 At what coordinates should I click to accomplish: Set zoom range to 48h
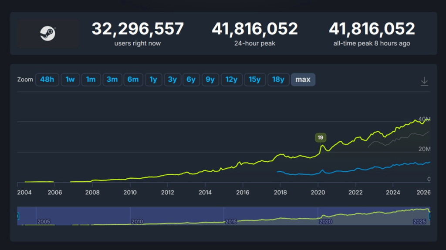click(47, 80)
